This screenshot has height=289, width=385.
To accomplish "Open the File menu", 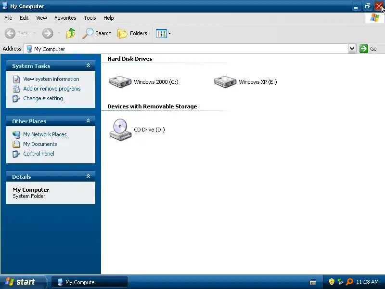I will tap(8, 18).
